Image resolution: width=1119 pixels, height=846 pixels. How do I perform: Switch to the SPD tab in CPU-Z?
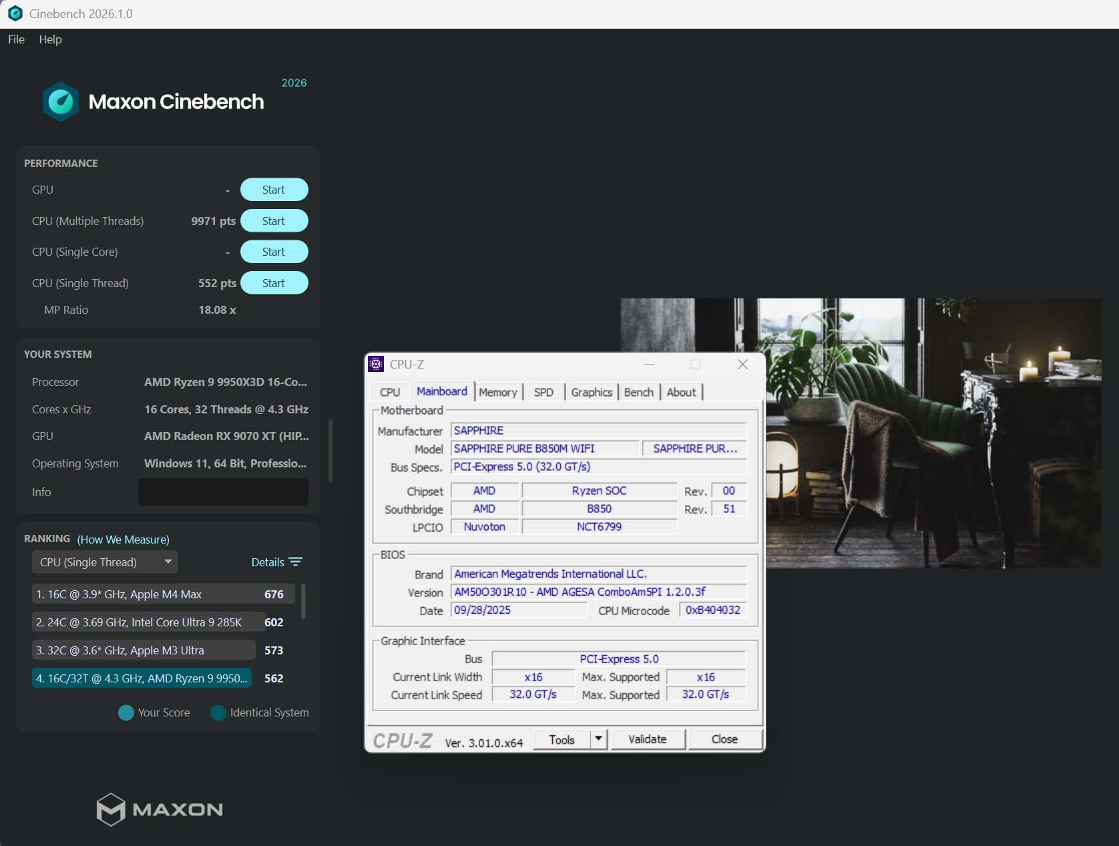(x=543, y=393)
